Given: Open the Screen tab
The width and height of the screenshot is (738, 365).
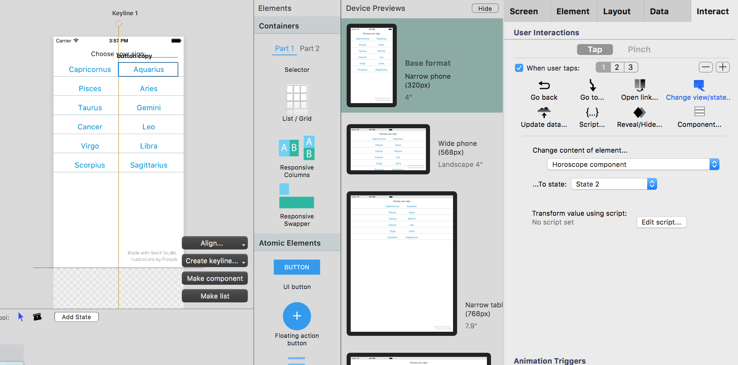Looking at the screenshot, I should [524, 11].
